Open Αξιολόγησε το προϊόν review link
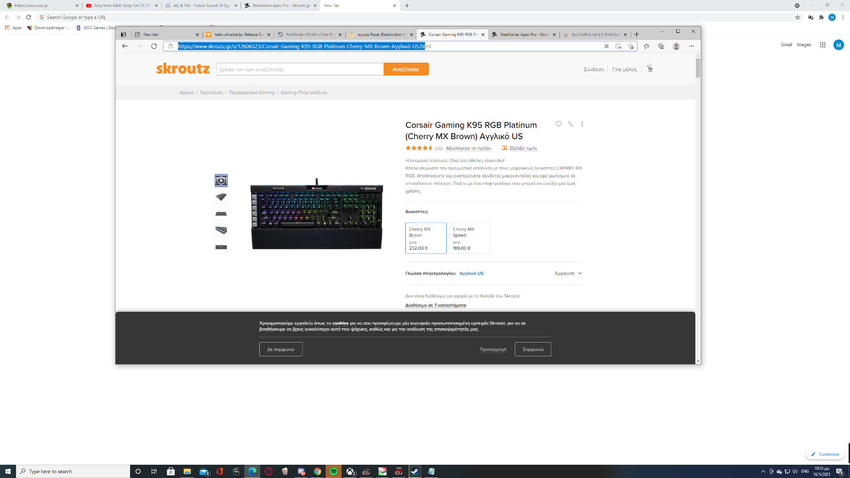The height and width of the screenshot is (478, 850). [x=469, y=148]
